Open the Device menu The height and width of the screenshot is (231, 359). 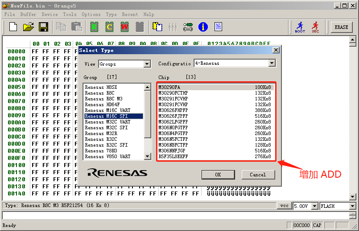(x=50, y=14)
